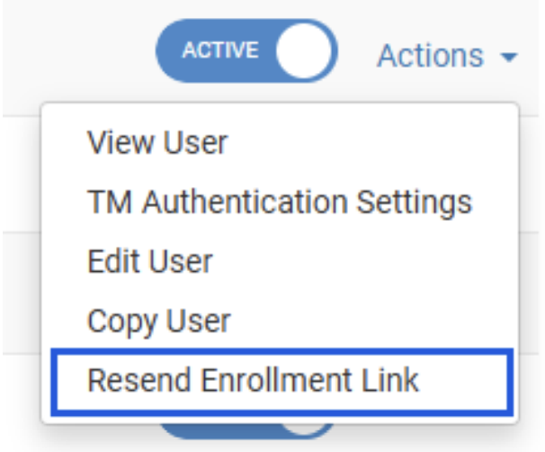Viewport: 545px width, 452px height.
Task: Click the highlighted Resend Enrollment Link entry
Action: point(280,381)
